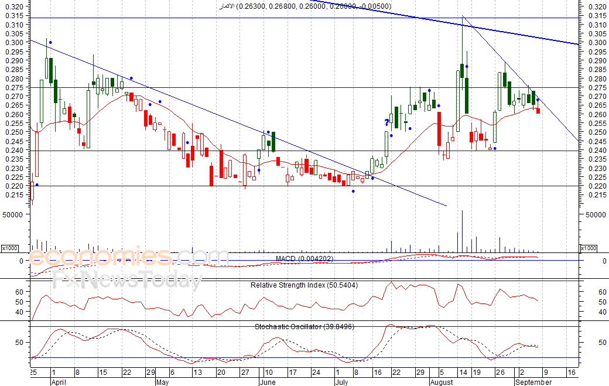Click the date label 13 on time axis

point(198,373)
